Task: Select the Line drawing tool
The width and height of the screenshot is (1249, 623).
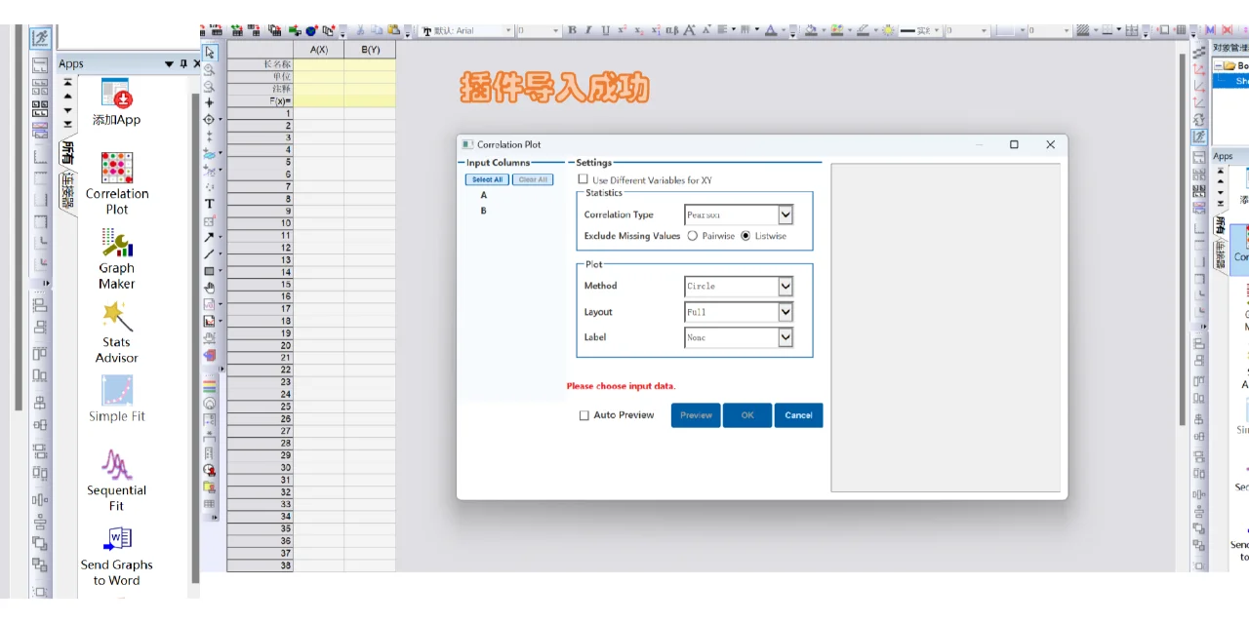Action: [209, 253]
